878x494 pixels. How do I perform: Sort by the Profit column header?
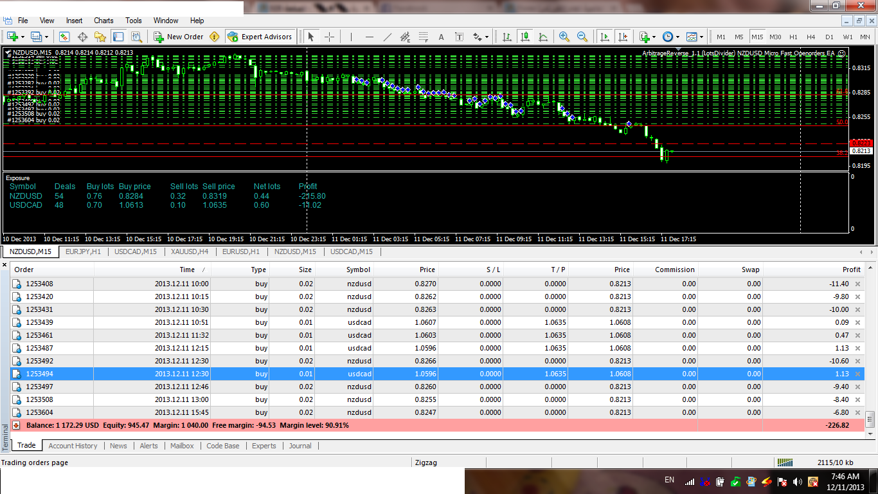click(x=813, y=270)
